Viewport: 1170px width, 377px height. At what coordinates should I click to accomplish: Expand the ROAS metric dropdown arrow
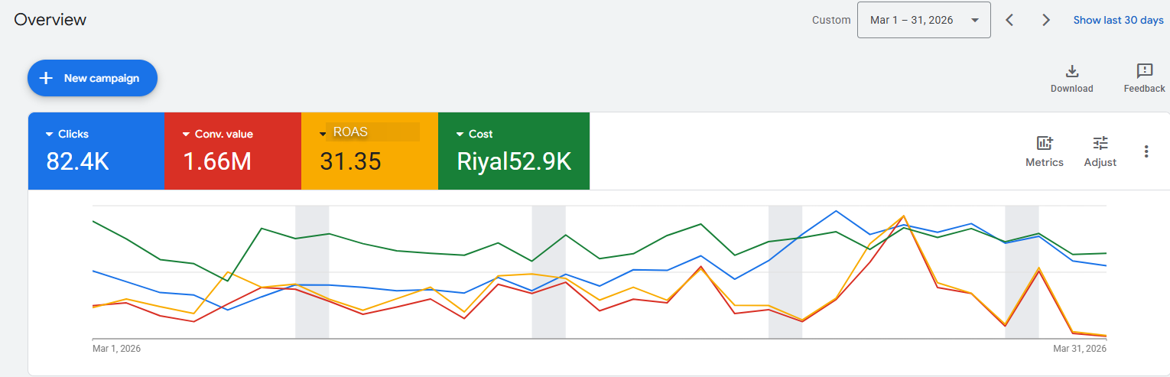click(323, 135)
